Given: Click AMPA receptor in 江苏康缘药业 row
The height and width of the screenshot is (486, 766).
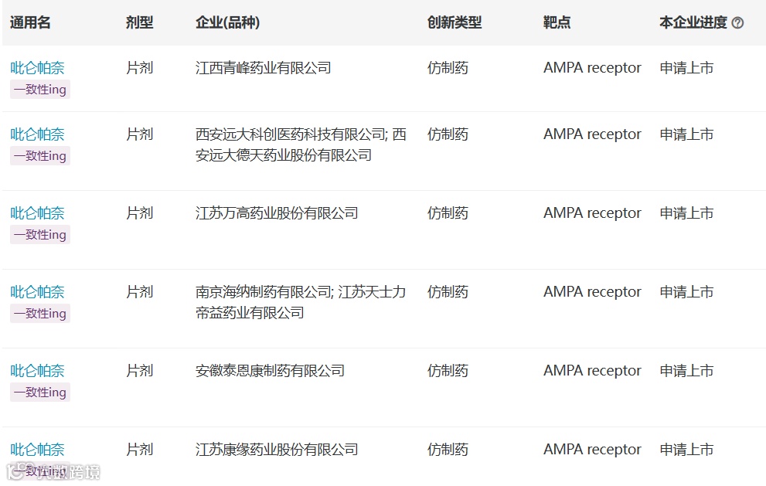Looking at the screenshot, I should point(592,450).
